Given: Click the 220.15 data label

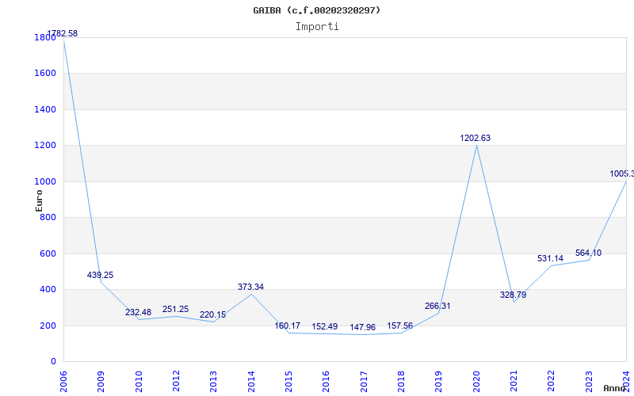Looking at the screenshot, I should pyautogui.click(x=212, y=314).
